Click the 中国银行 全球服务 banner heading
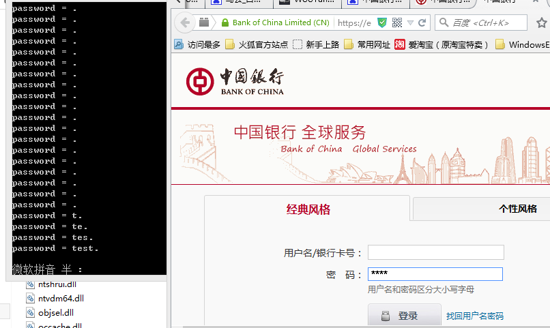The width and height of the screenshot is (550, 328). (x=300, y=132)
